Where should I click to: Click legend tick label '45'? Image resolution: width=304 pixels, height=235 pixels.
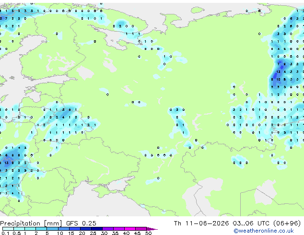(137, 233)
